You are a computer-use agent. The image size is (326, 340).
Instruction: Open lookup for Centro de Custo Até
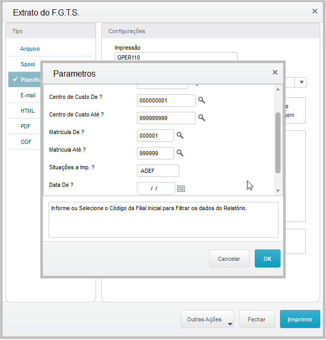coord(201,118)
